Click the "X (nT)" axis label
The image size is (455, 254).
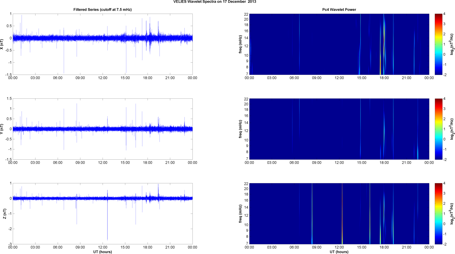coord(2,44)
